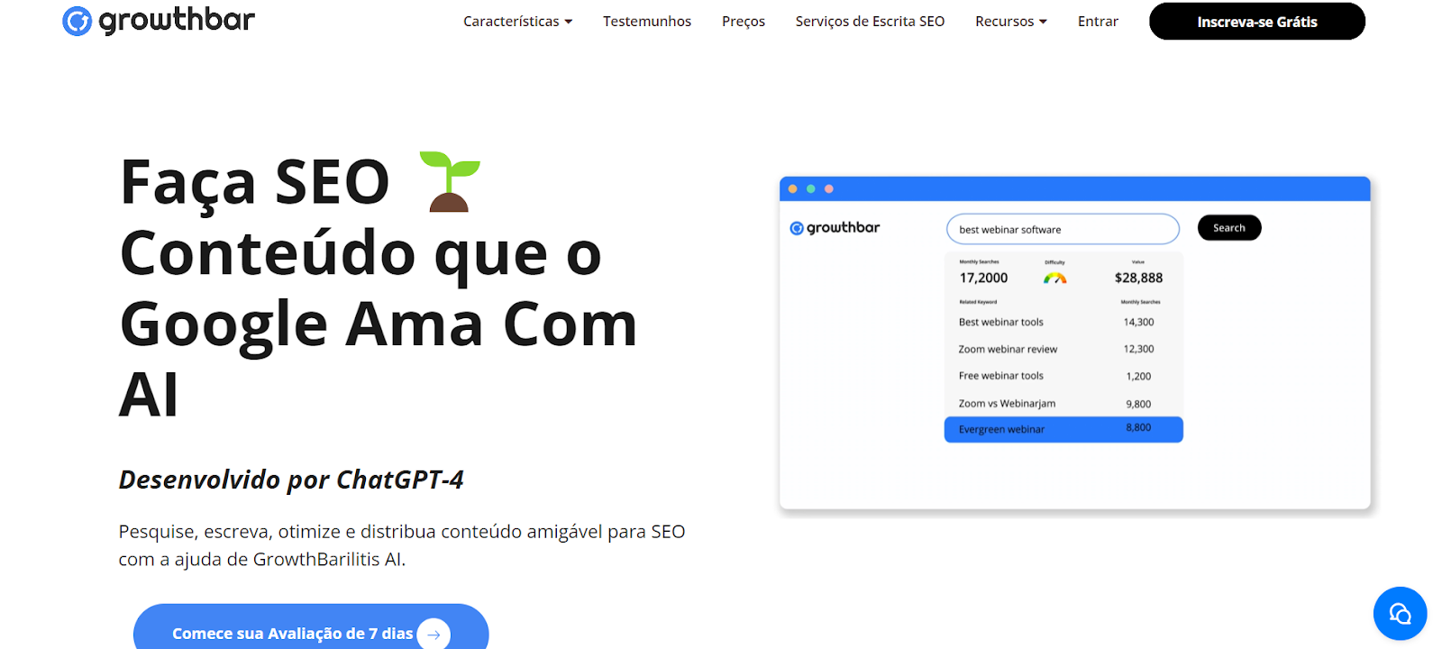Select the highlighted Evergreen webinar row
Image resolution: width=1442 pixels, height=649 pixels.
click(x=1063, y=429)
